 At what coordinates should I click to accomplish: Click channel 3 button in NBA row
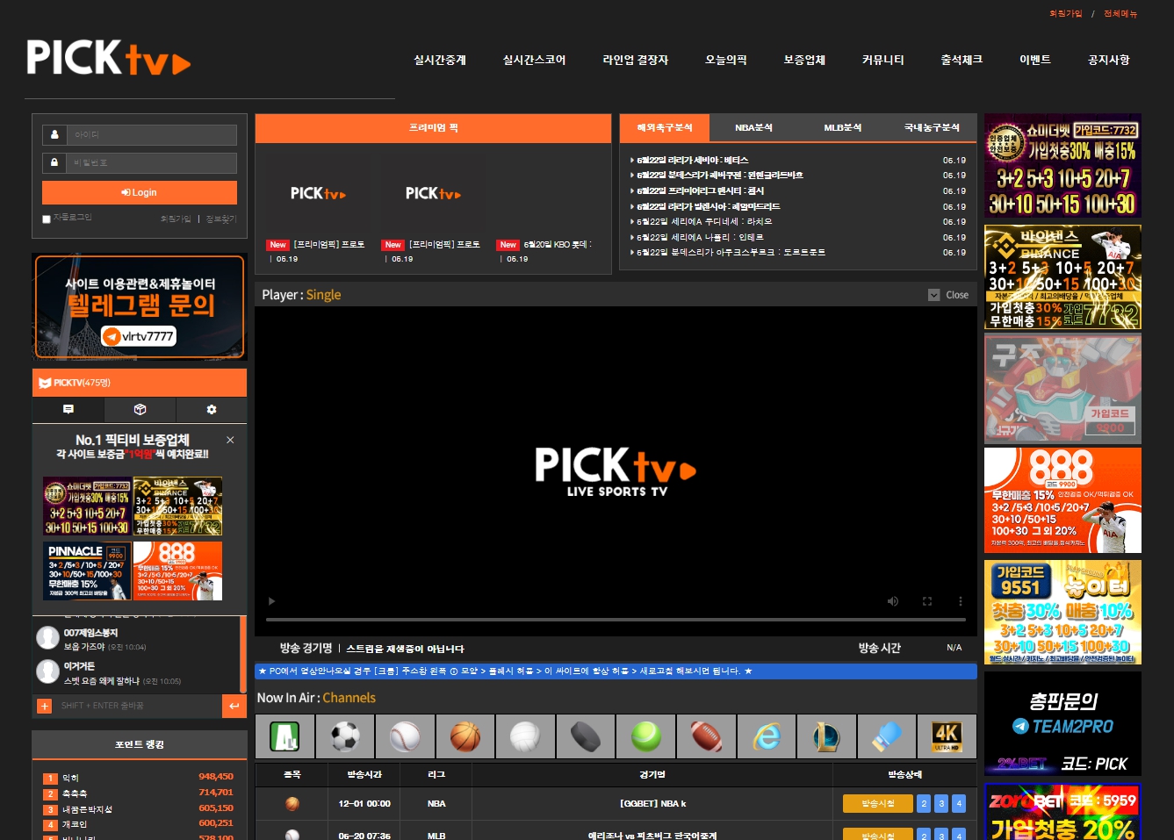[x=941, y=803]
